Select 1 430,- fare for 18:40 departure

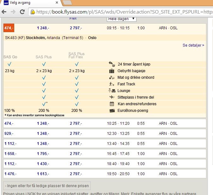43,164
